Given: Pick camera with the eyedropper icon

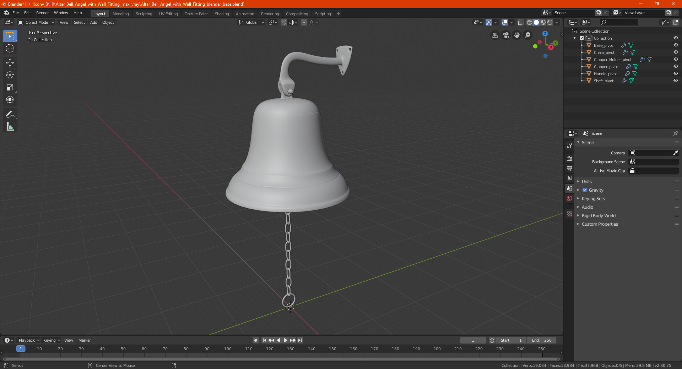Looking at the screenshot, I should (x=675, y=153).
